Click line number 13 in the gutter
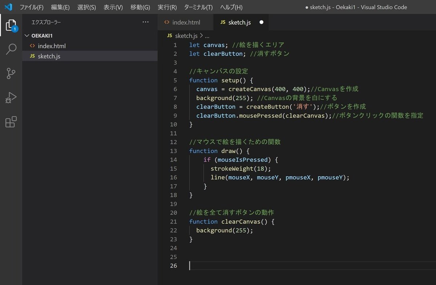Viewport: 436px width, 285px height. [173, 151]
